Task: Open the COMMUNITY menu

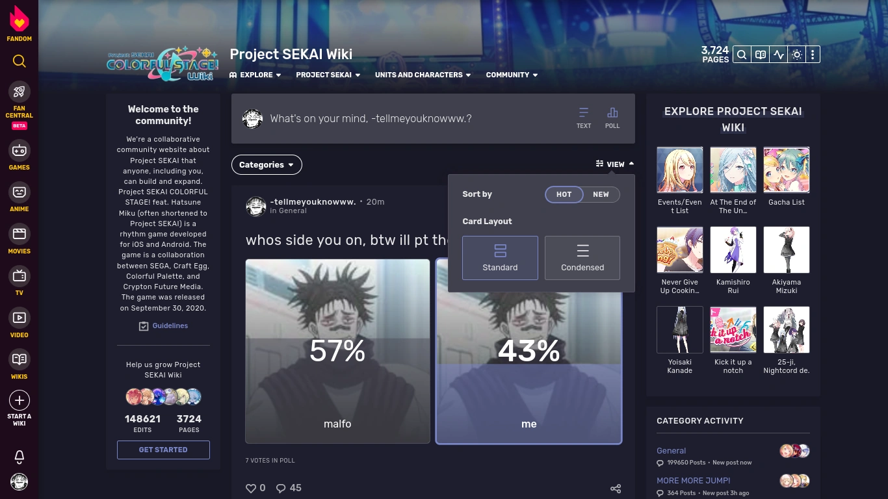Action: click(x=511, y=75)
